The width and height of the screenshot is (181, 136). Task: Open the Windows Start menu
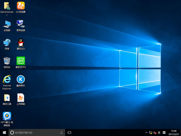(4, 132)
